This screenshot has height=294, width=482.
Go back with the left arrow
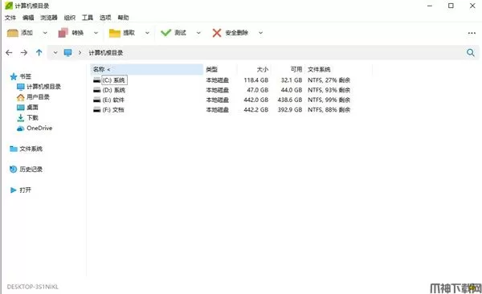point(9,53)
